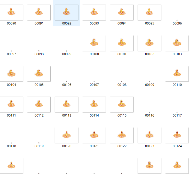Select the 00100 image thumbnail
The width and height of the screenshot is (189, 174).
click(94, 43)
